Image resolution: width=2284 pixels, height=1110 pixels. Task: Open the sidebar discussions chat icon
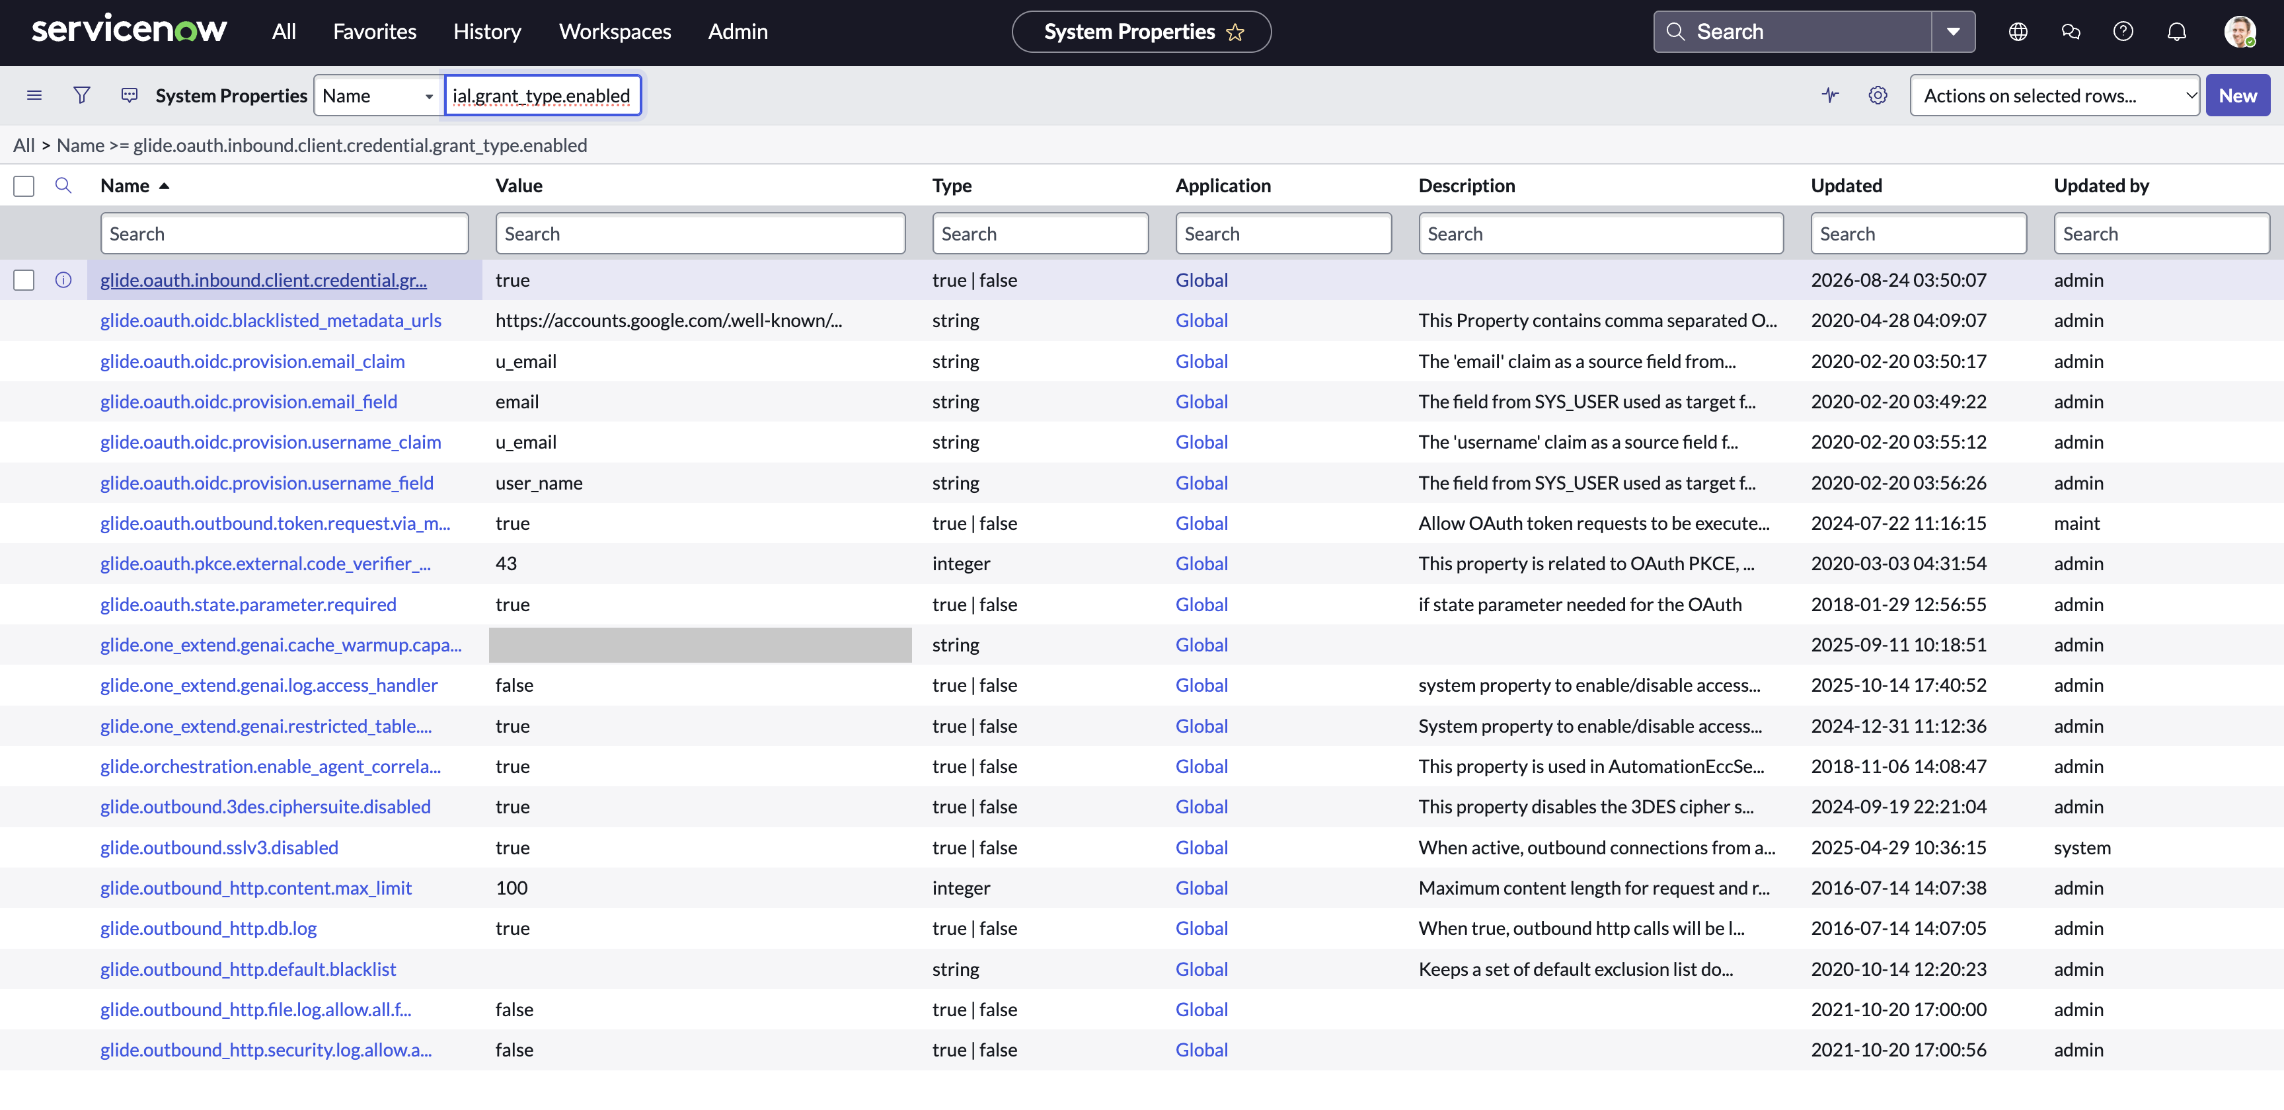pyautogui.click(x=2071, y=32)
